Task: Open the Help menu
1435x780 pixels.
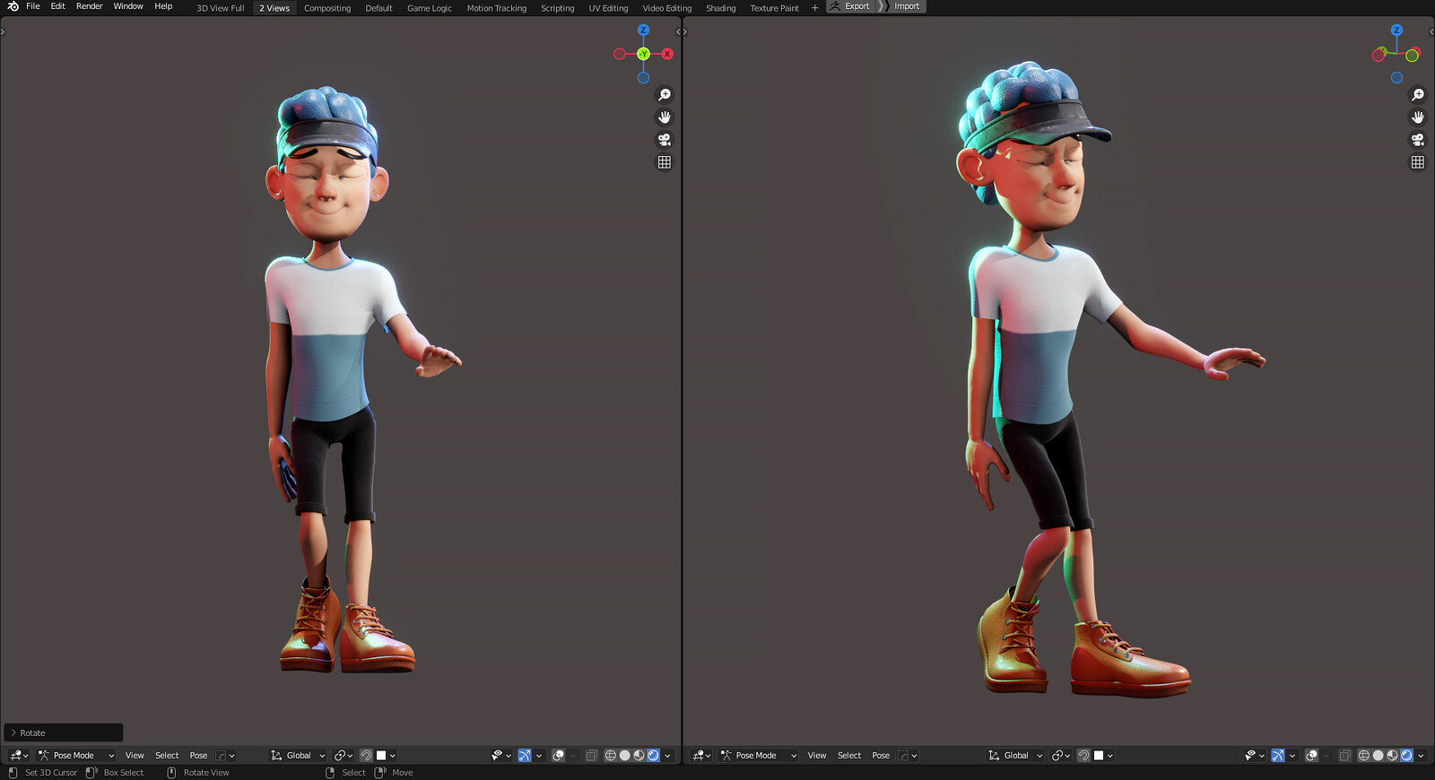Action: click(163, 6)
